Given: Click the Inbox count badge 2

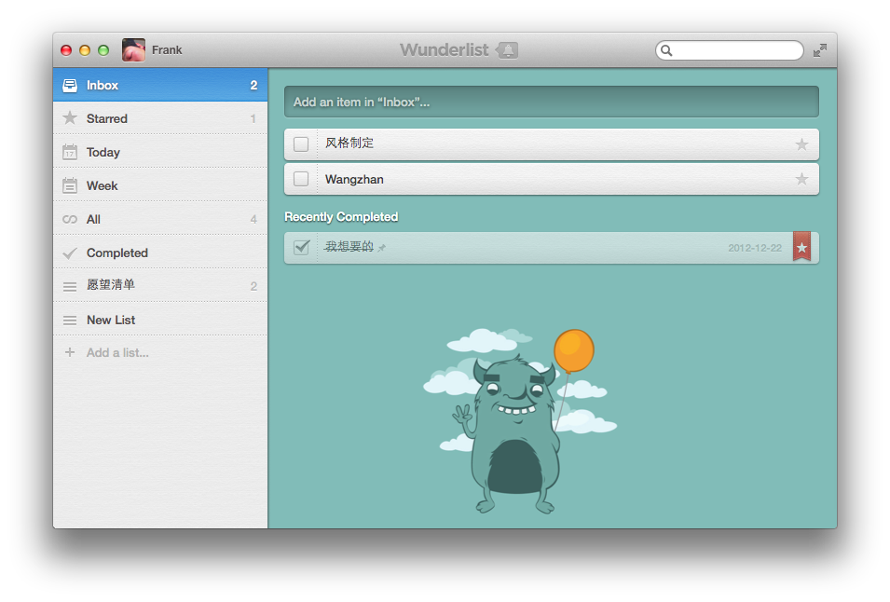Looking at the screenshot, I should coord(253,85).
